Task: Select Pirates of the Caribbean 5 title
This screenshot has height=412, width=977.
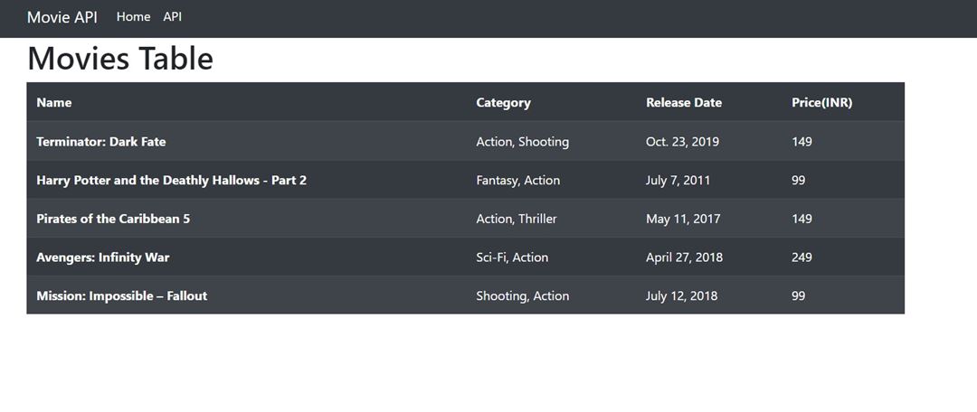Action: (x=113, y=219)
